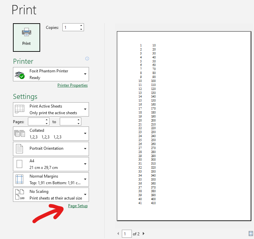This screenshot has width=254, height=239.
Task: Decrement the Pages start value
Action: 47,123
